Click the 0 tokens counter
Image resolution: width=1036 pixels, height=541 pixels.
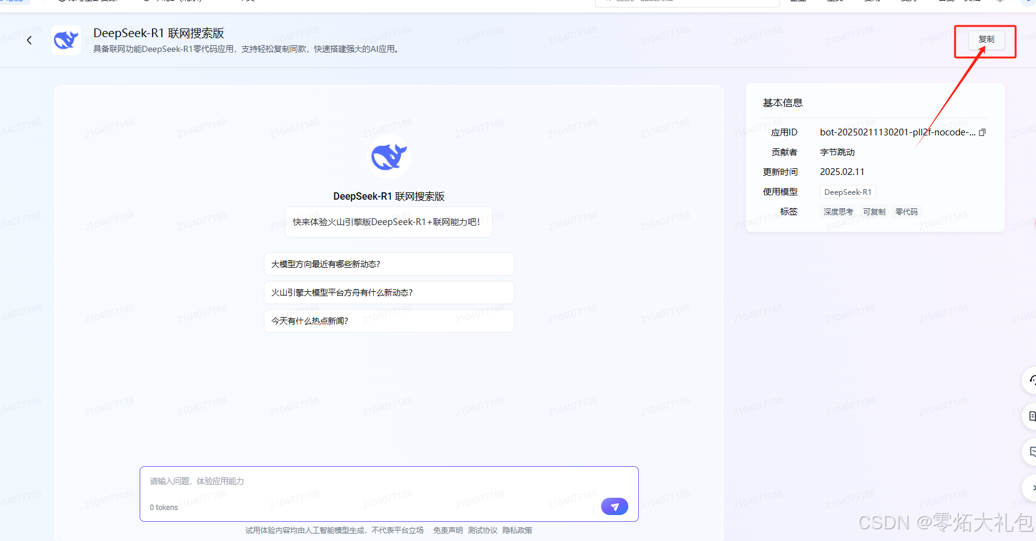point(164,508)
